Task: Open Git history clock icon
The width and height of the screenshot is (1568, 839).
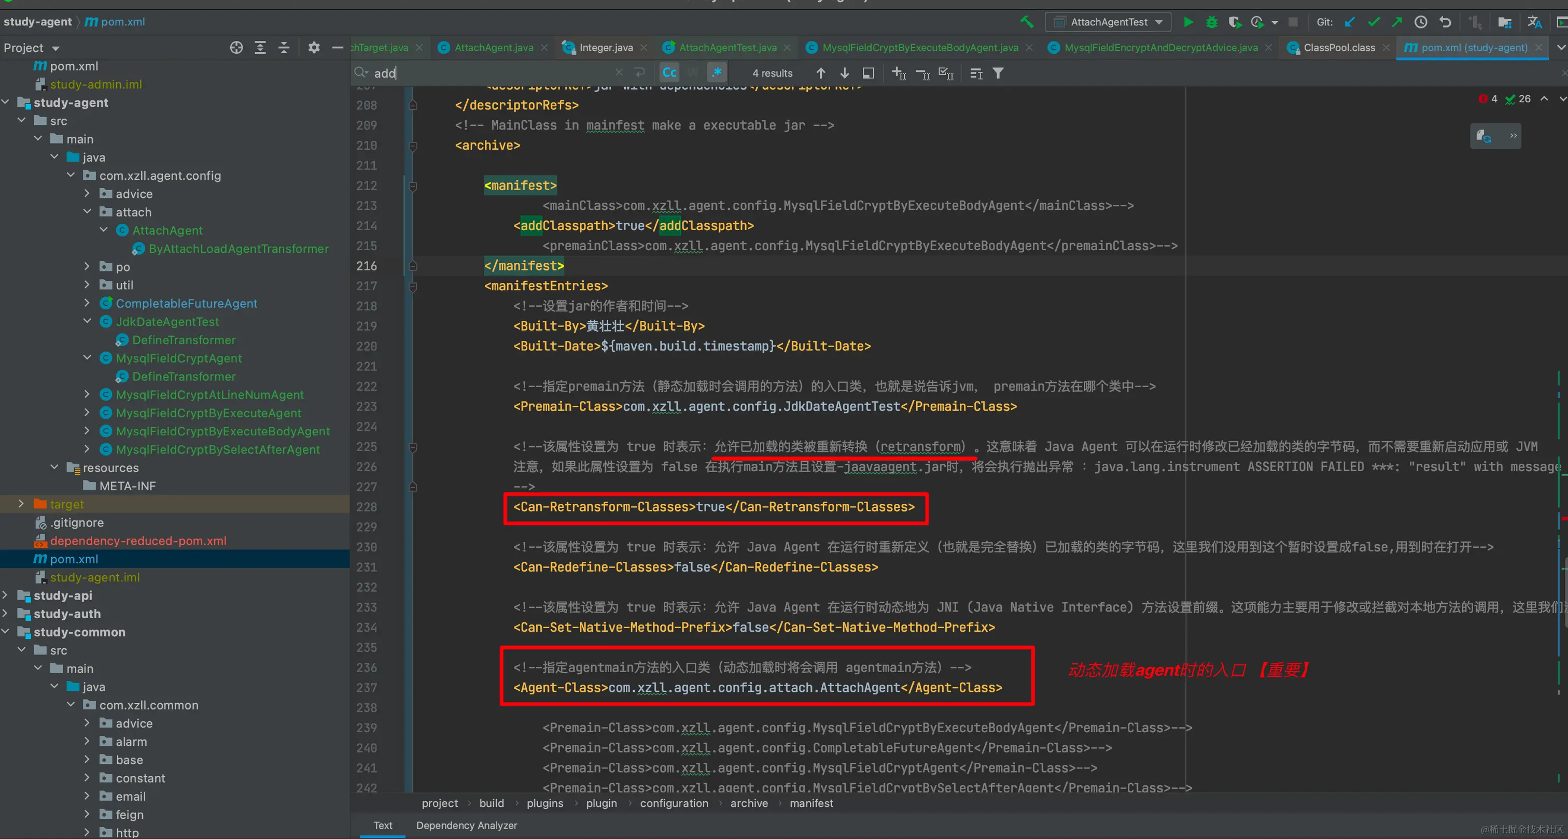Action: (1421, 22)
